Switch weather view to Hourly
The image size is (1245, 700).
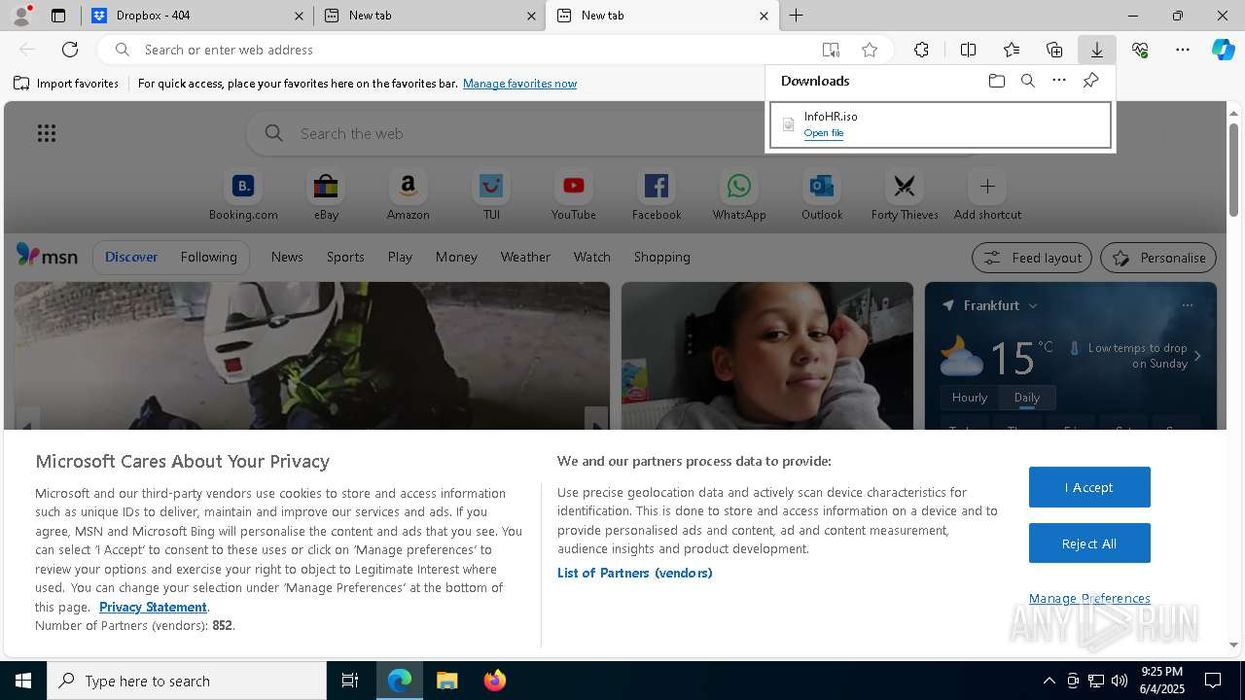970,398
